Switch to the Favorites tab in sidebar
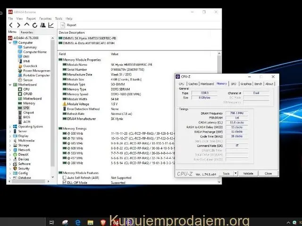The image size is (302, 226). 27,32
